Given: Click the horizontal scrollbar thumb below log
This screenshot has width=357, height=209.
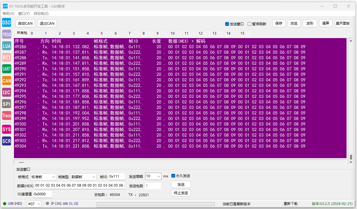Looking at the screenshot, I should 22,162.
